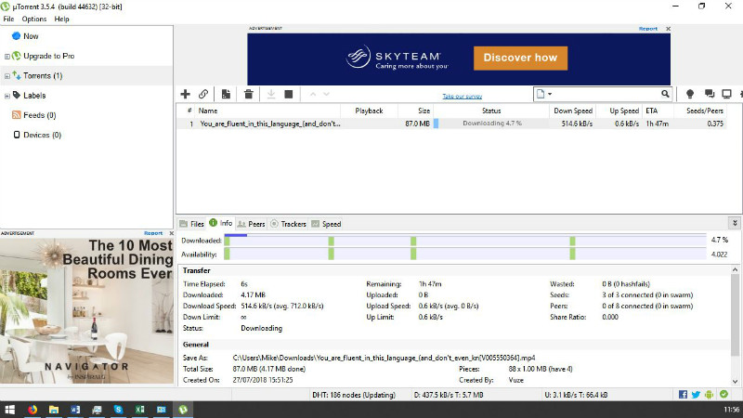The height and width of the screenshot is (418, 743).
Task: Click the Android icon in status bar
Action: coord(709,394)
